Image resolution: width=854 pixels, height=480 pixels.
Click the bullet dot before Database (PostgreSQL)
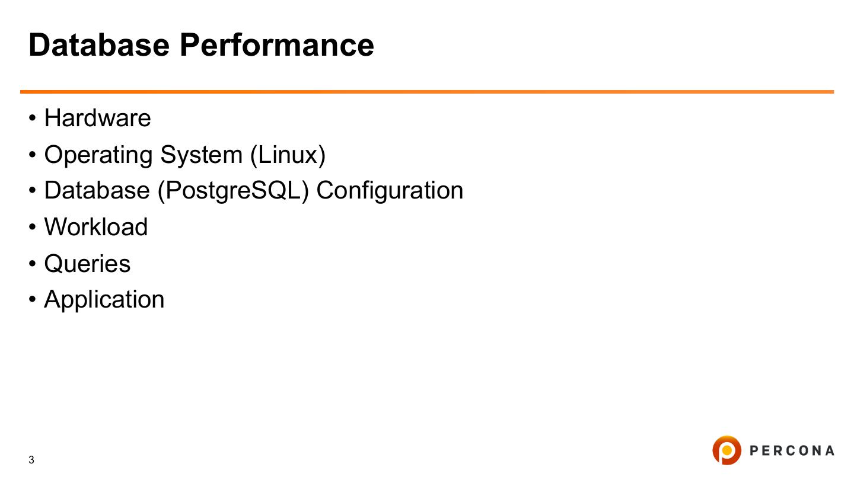pos(33,191)
